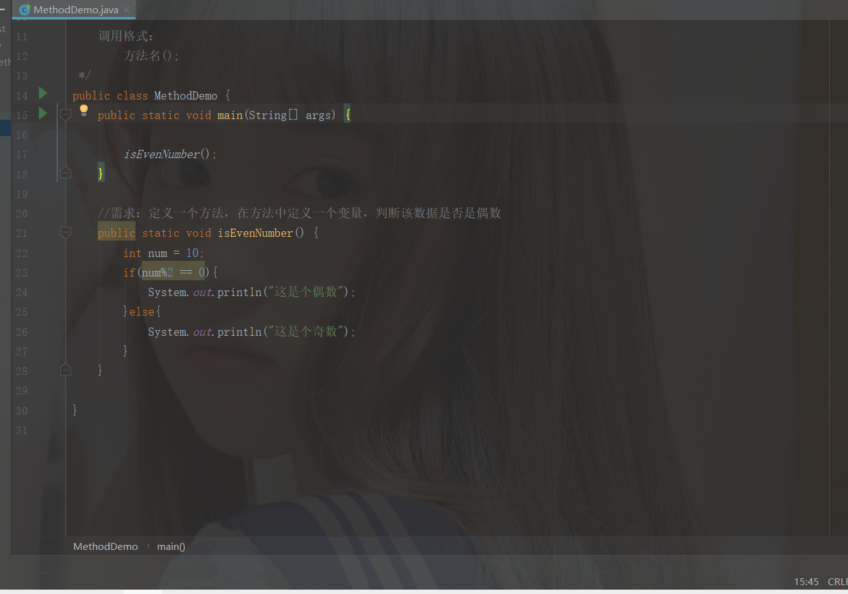Image resolution: width=848 pixels, height=594 pixels.
Task: Collapse the isEvenNumber method at line 21
Action: click(x=66, y=232)
